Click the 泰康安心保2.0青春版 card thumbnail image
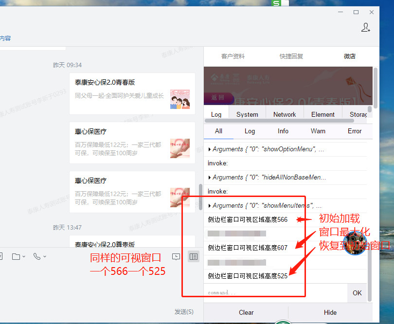The height and width of the screenshot is (324, 394). [x=180, y=99]
